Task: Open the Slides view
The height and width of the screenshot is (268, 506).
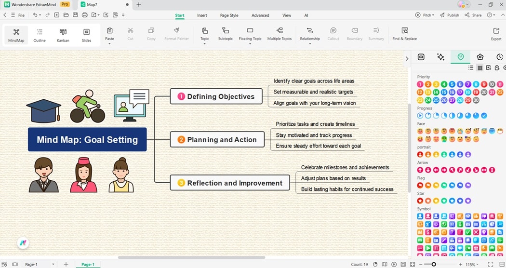Action: (86, 35)
